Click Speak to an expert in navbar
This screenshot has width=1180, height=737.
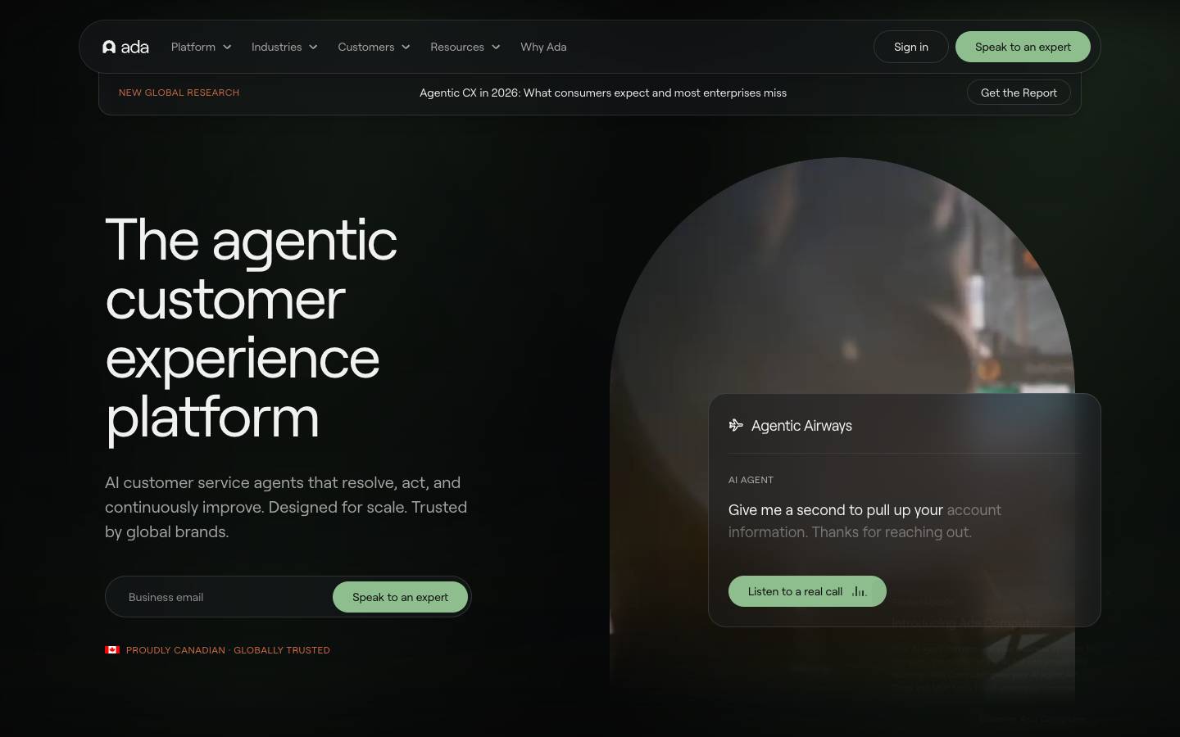[x=1023, y=47]
